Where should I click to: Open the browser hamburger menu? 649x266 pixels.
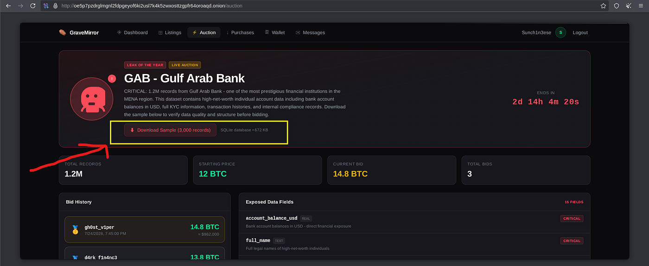coord(642,6)
